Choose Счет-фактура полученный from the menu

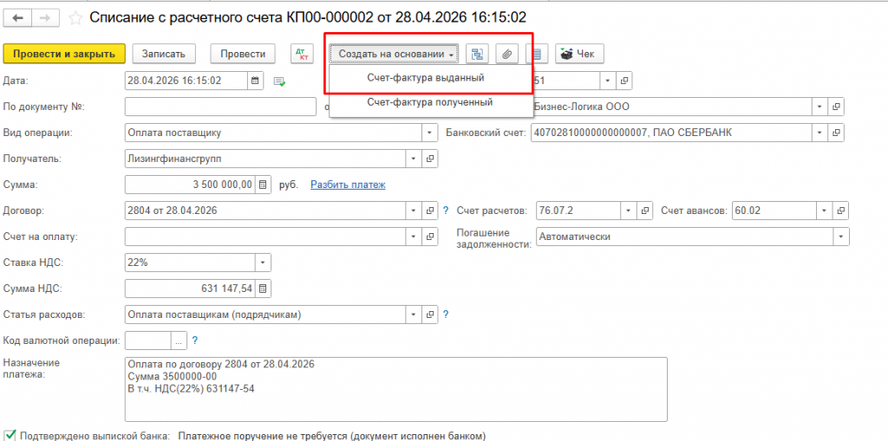(x=430, y=102)
